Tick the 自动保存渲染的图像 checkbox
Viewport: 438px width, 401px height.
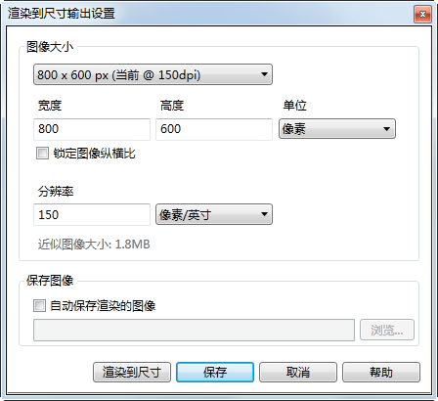(39, 306)
